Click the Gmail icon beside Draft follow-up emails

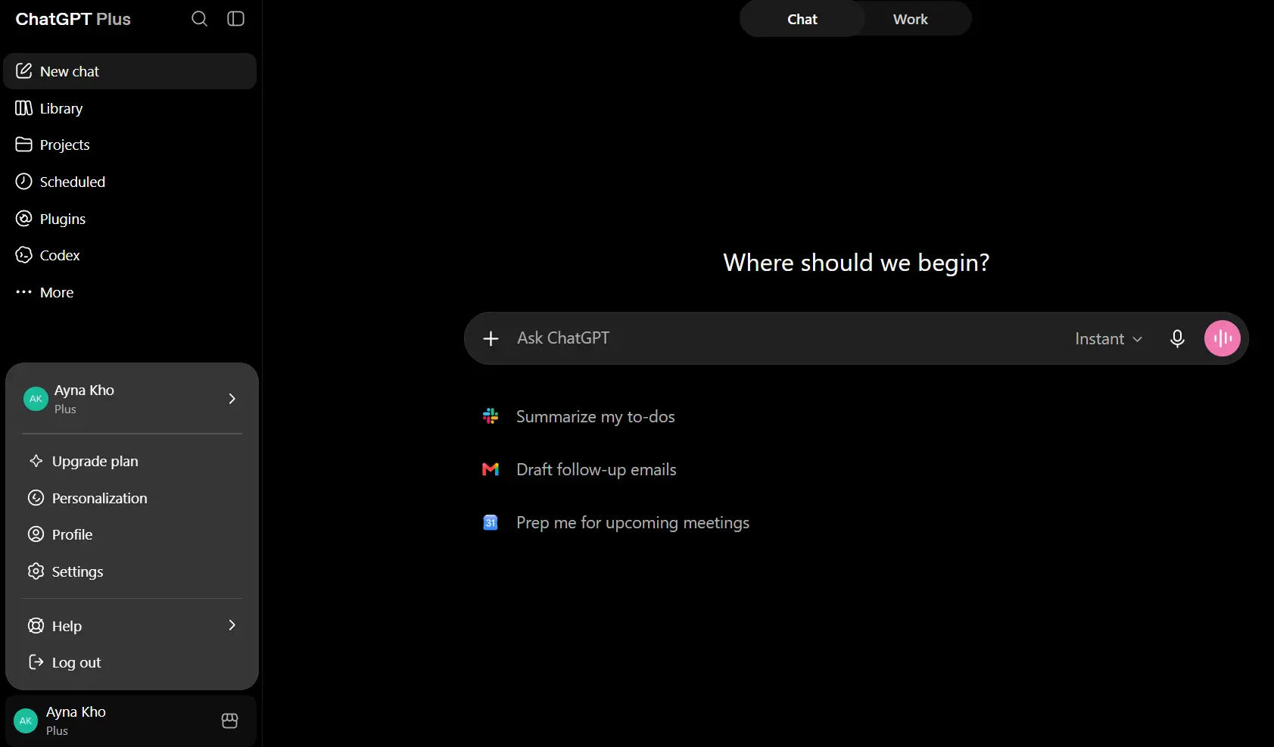pyautogui.click(x=491, y=469)
